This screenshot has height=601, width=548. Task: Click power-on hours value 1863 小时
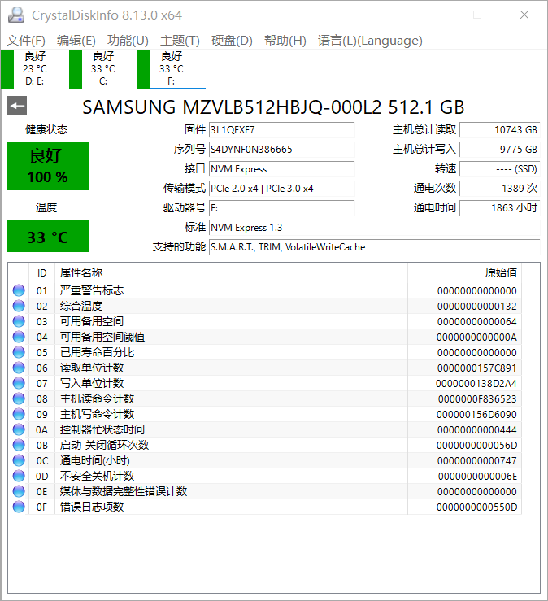500,208
